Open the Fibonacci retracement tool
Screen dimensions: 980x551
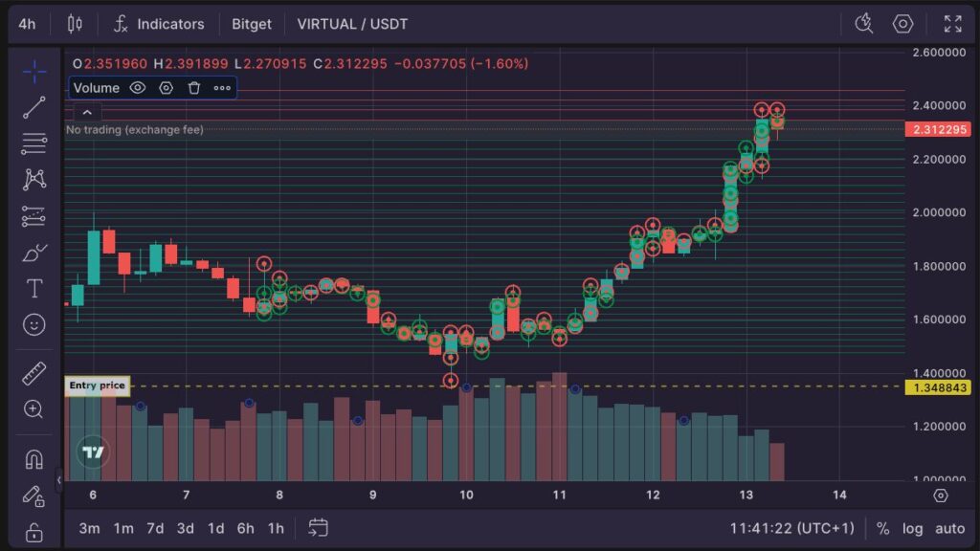tap(34, 143)
